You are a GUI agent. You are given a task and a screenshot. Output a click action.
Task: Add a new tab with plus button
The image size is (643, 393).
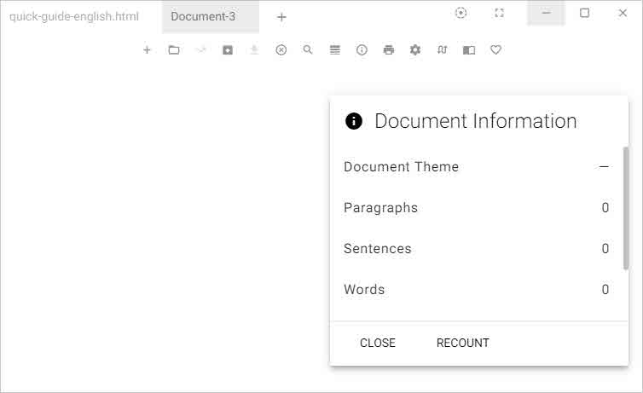[281, 17]
